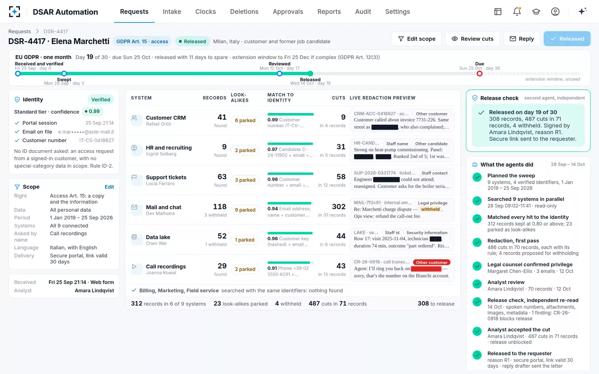Open notifications bell icon
Screen dimensions: 599x374
(x=517, y=12)
